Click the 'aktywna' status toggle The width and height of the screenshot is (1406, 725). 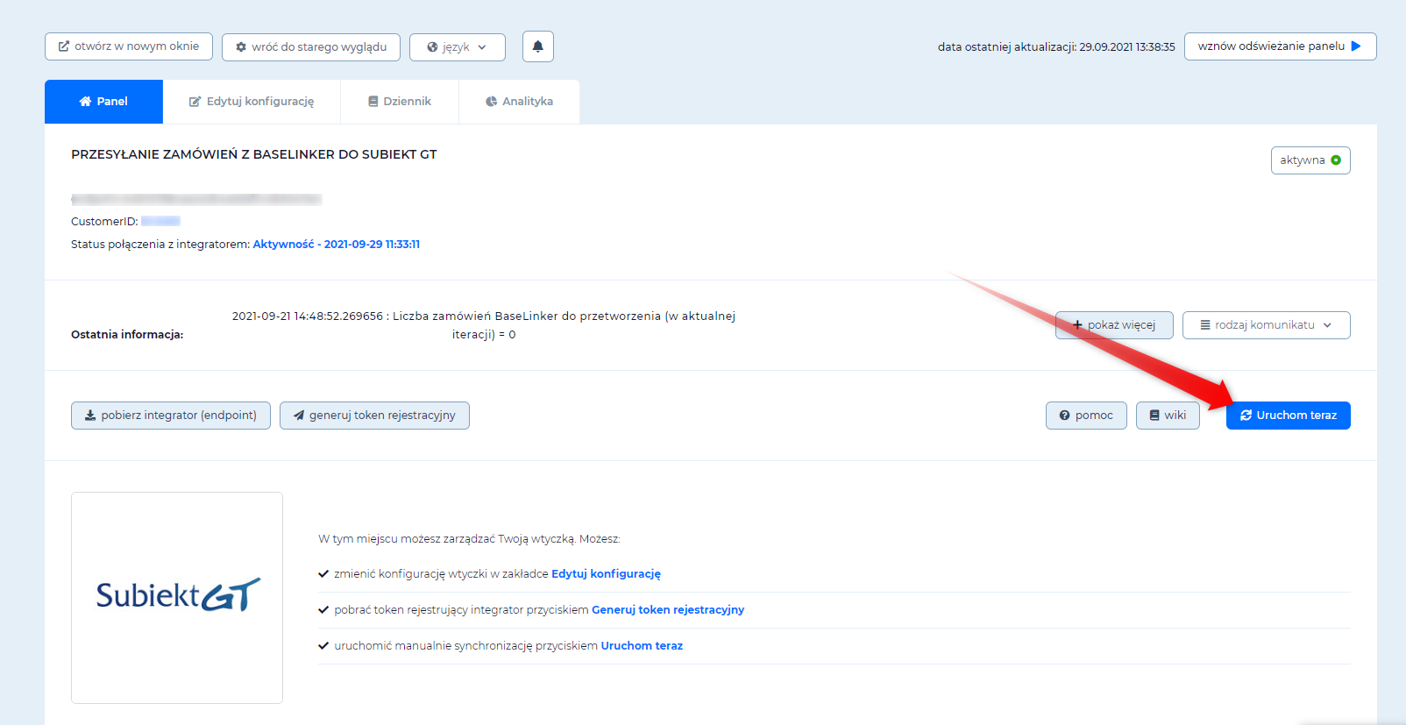pos(1310,160)
